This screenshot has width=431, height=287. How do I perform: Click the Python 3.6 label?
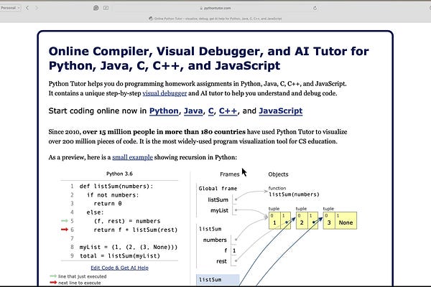click(x=119, y=174)
